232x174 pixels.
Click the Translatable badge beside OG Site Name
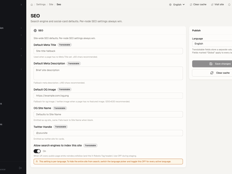[x=60, y=108]
